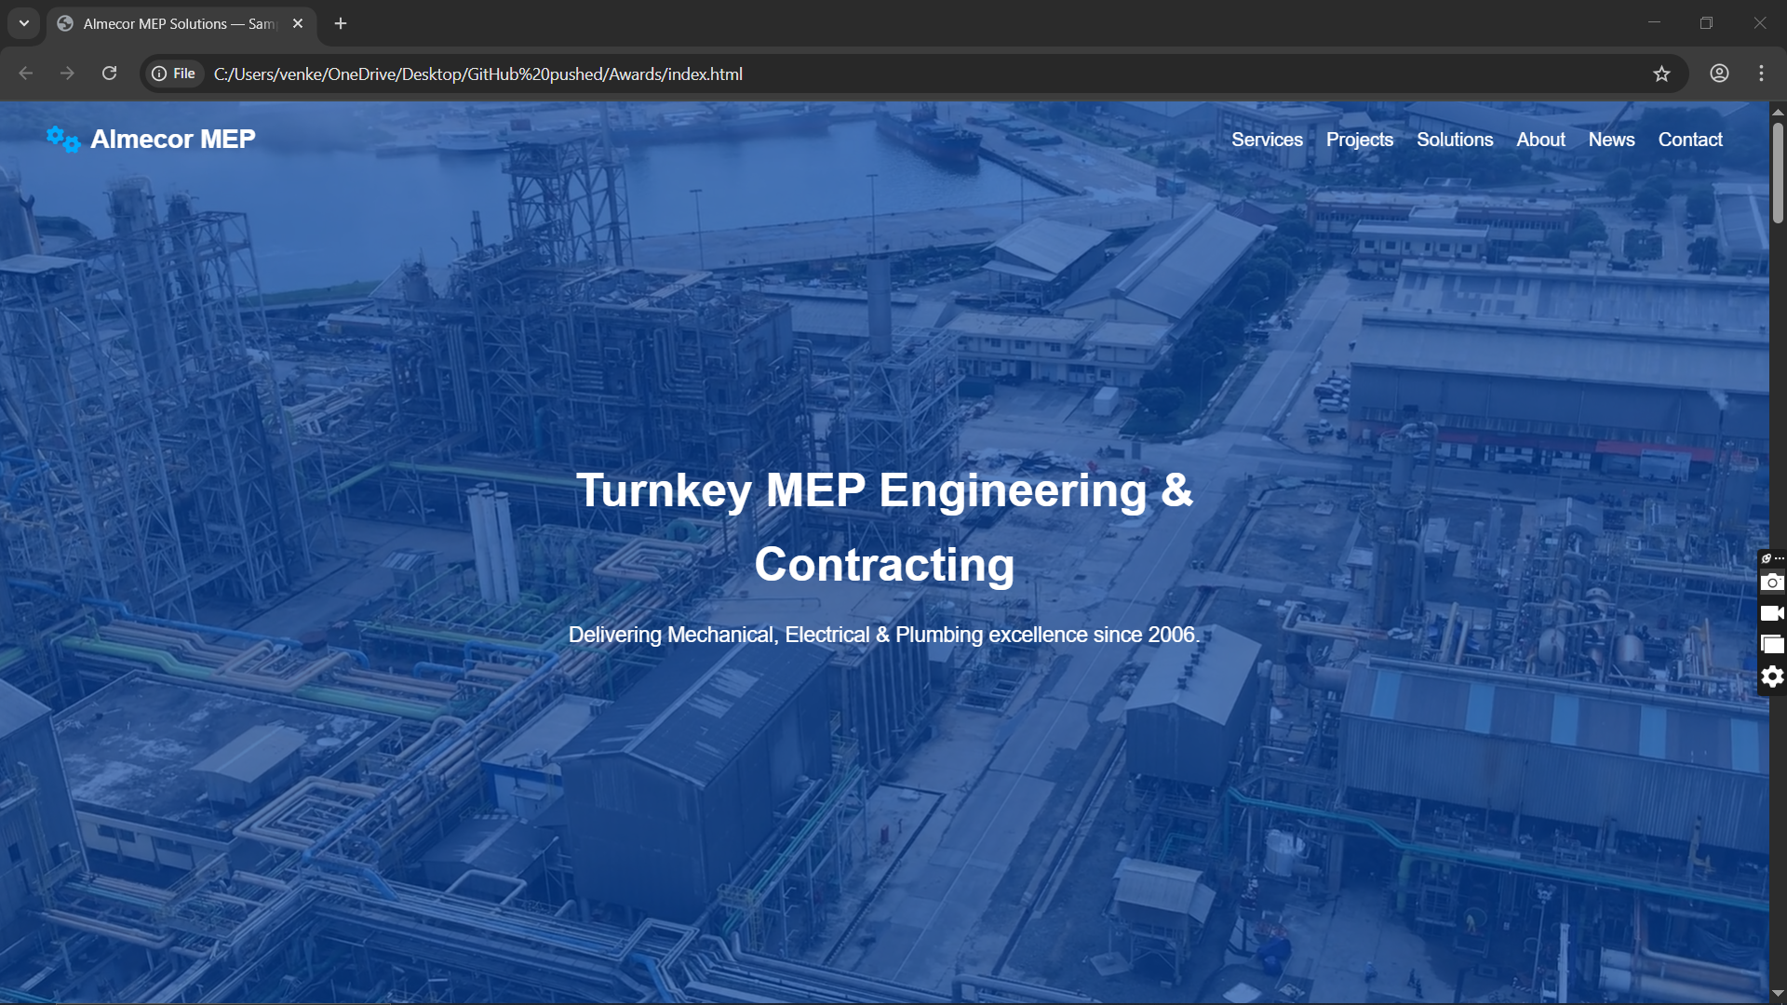Bookmark this page with the star icon

pos(1661,74)
